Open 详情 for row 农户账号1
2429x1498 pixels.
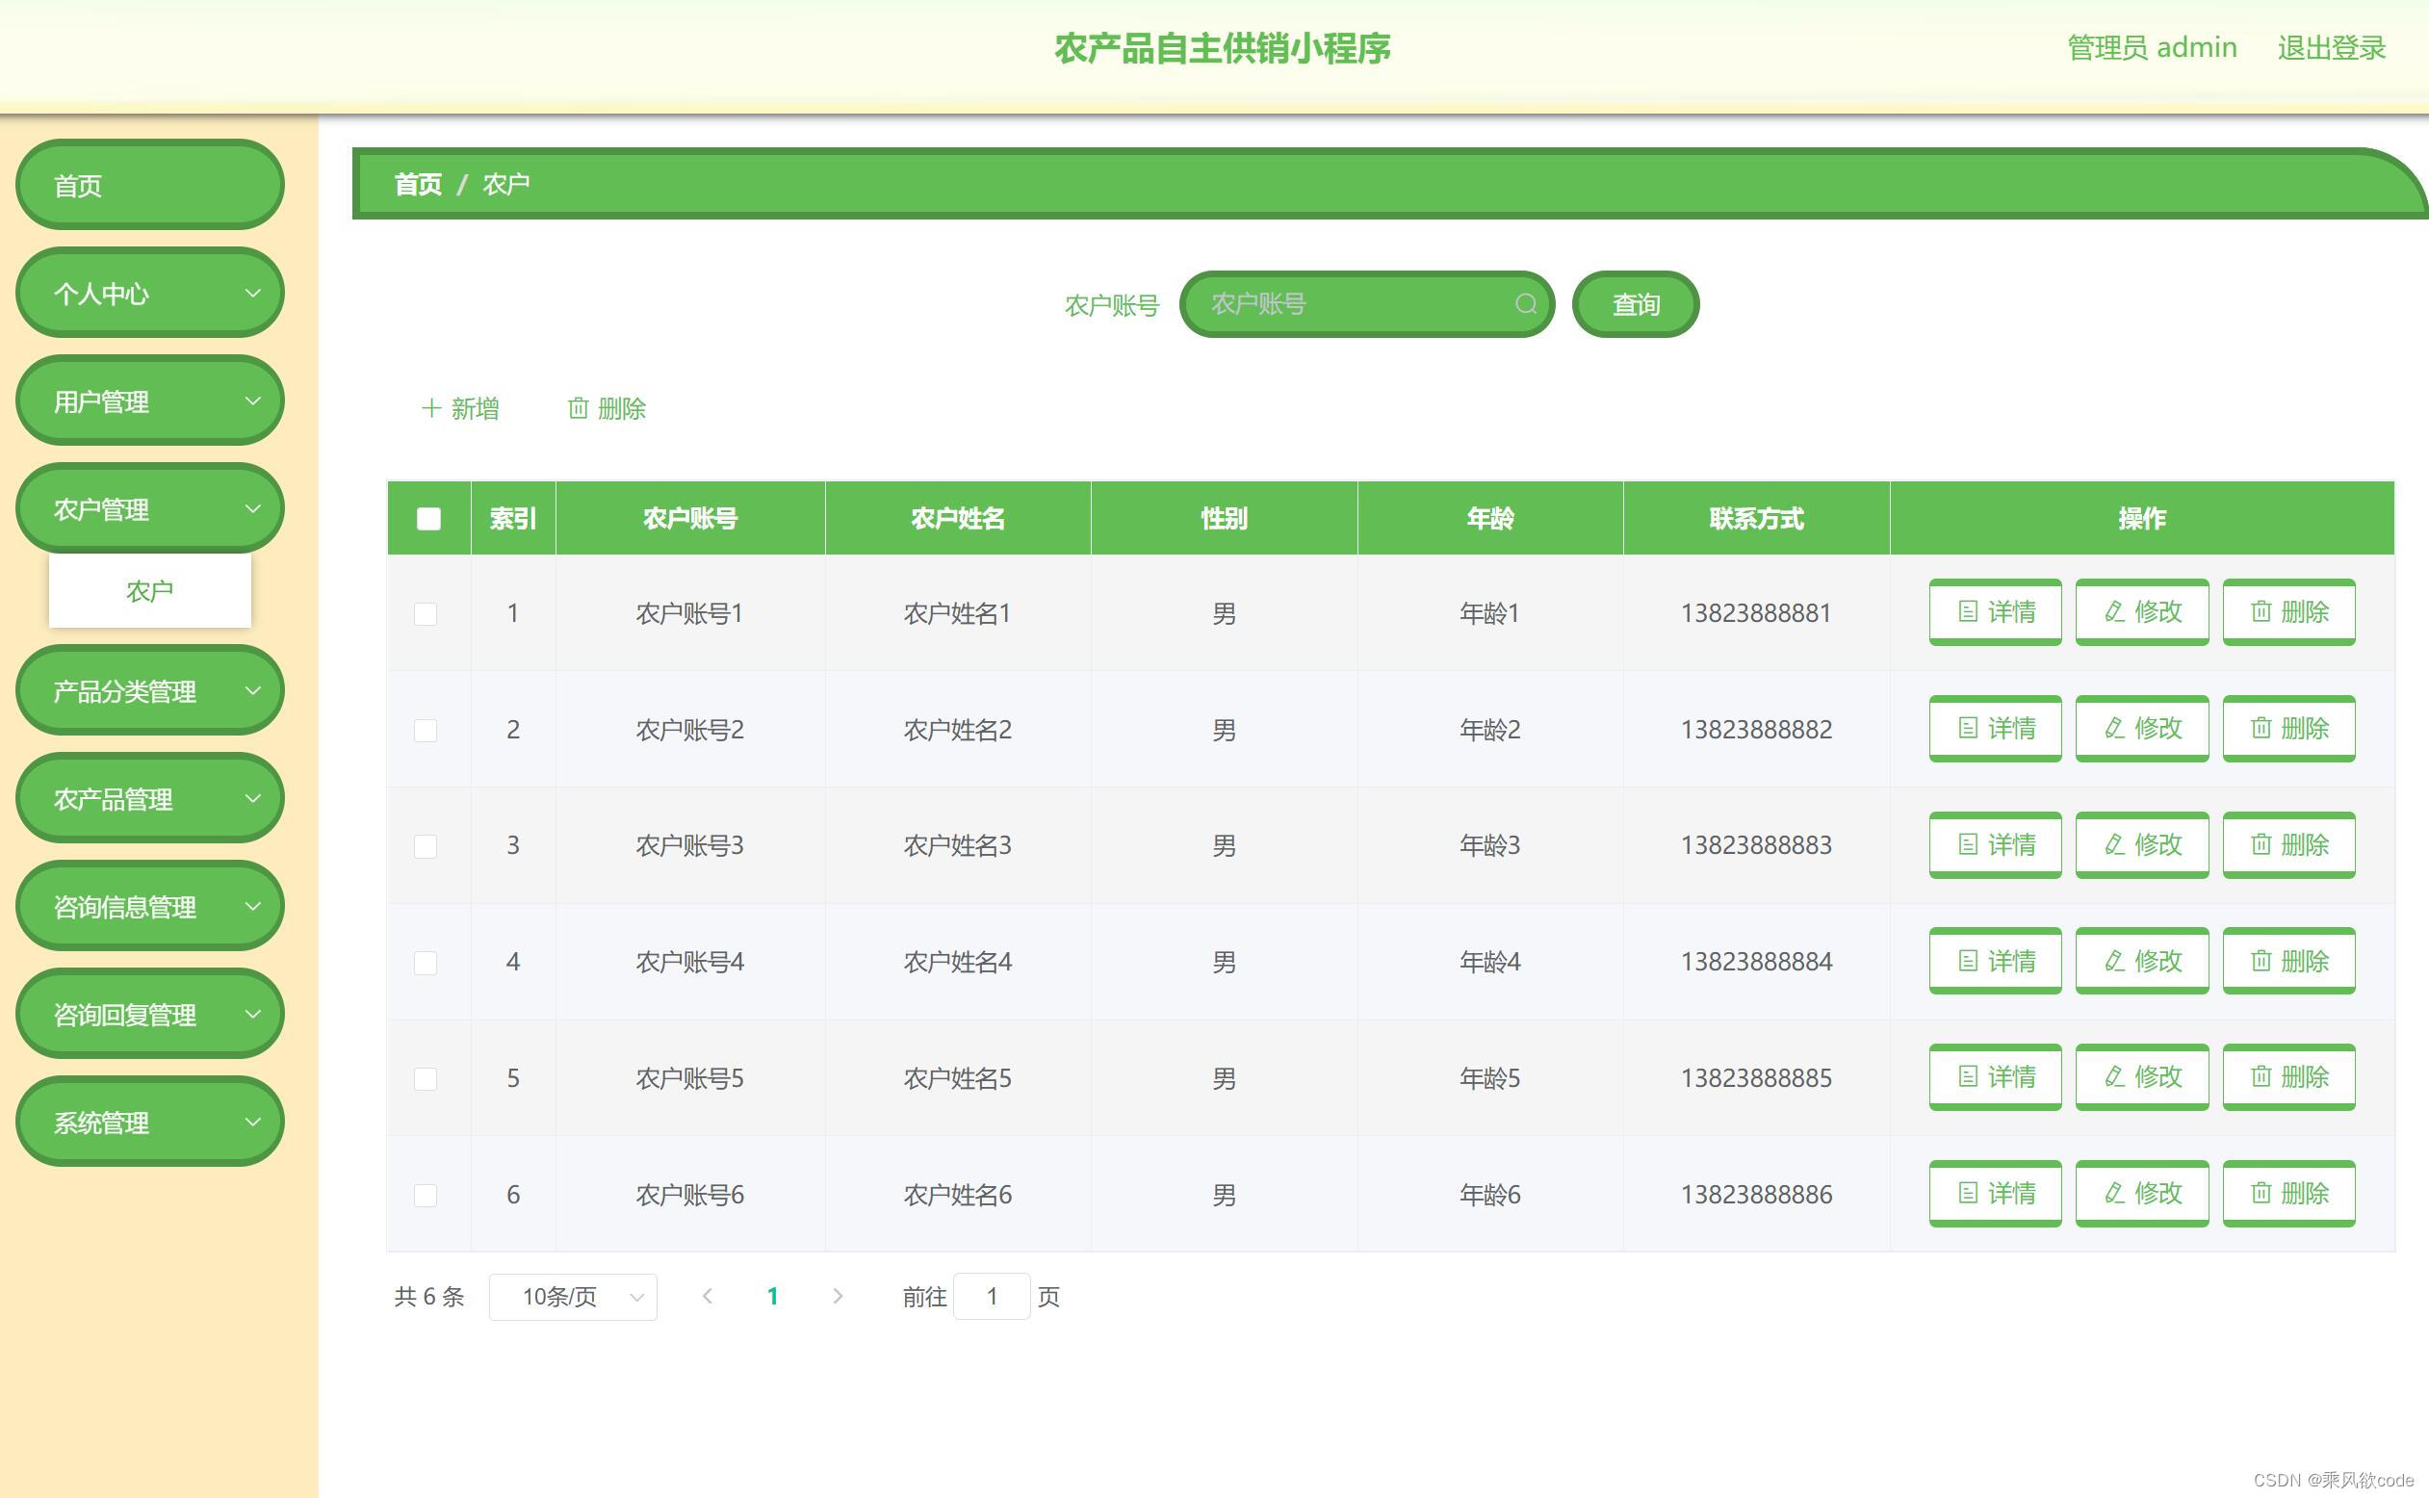(x=1994, y=612)
